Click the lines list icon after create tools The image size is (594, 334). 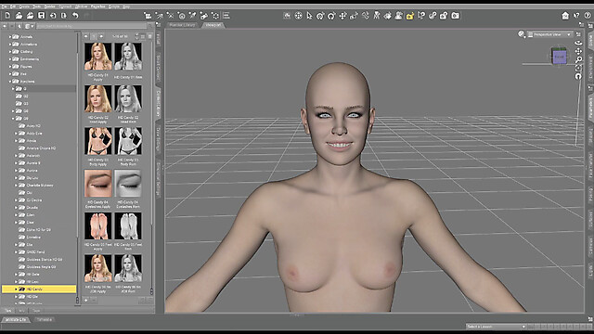point(226,16)
